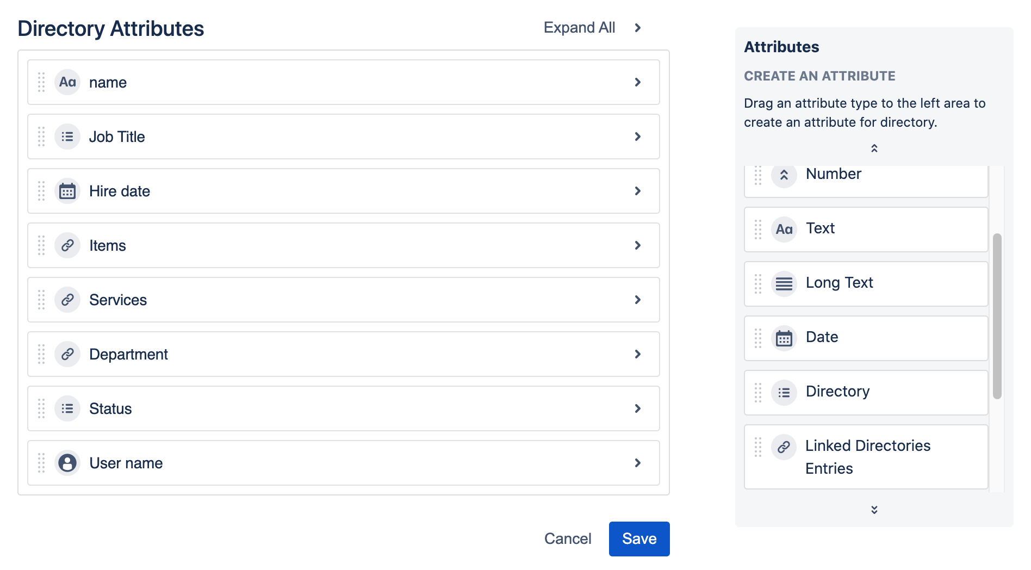Select the Directory attribute type card
Screen dimensions: 1031x570
[866, 392]
